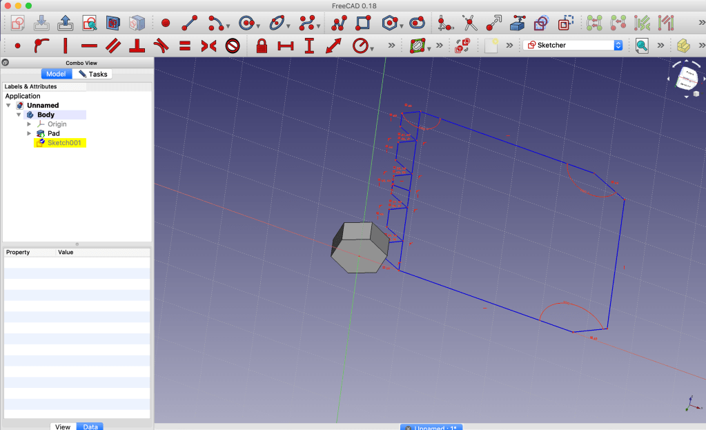
Task: Apply the Equal constraint icon
Action: [x=184, y=46]
